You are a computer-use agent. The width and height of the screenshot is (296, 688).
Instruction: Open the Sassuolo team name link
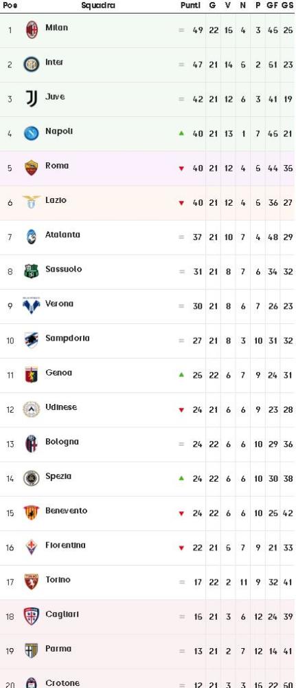tap(63, 269)
